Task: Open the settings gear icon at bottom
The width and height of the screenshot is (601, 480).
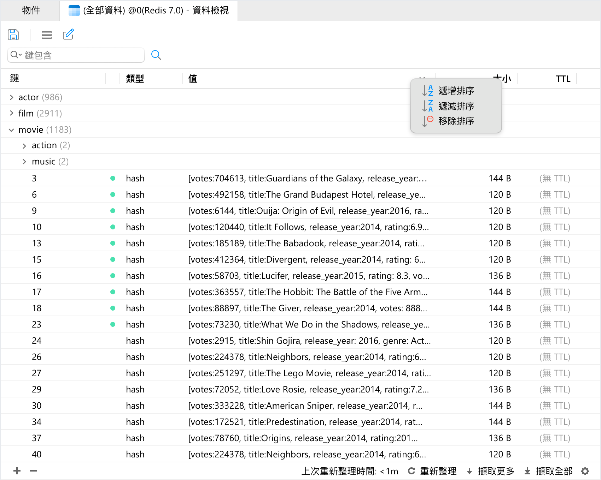Action: tap(585, 471)
